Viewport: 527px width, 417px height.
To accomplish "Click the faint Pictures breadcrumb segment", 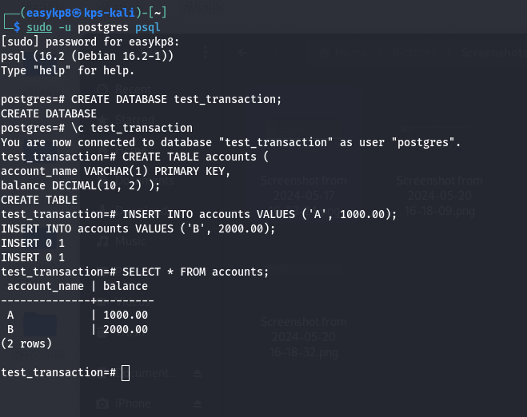I will point(414,53).
